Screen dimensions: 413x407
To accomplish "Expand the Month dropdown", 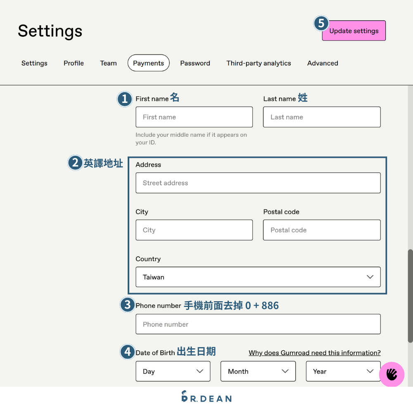I will (258, 371).
